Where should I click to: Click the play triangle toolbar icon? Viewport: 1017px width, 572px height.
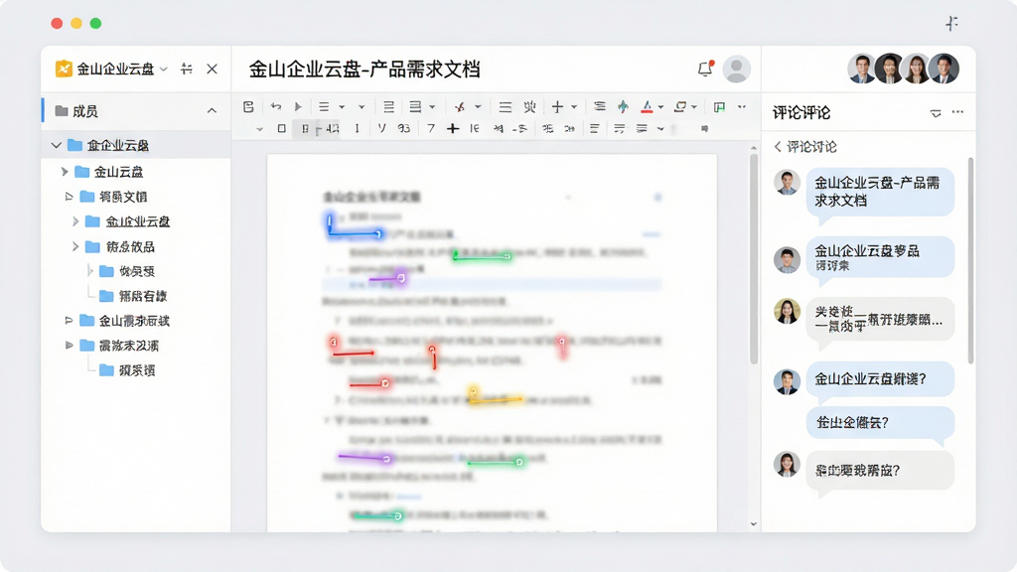pyautogui.click(x=298, y=106)
